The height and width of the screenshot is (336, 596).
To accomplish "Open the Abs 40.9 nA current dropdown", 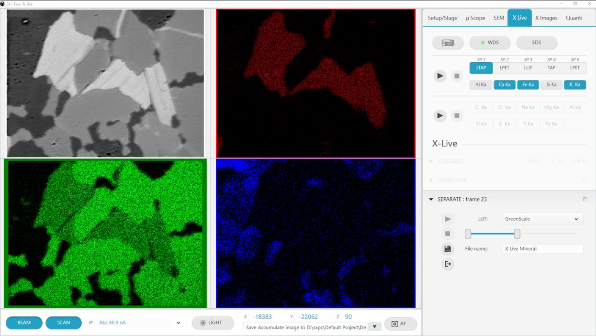I will tap(178, 323).
